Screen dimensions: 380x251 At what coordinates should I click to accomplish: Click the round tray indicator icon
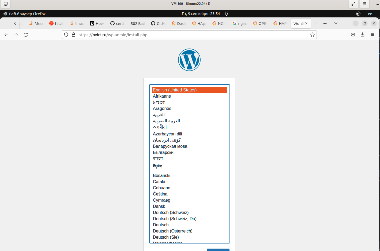click(358, 14)
